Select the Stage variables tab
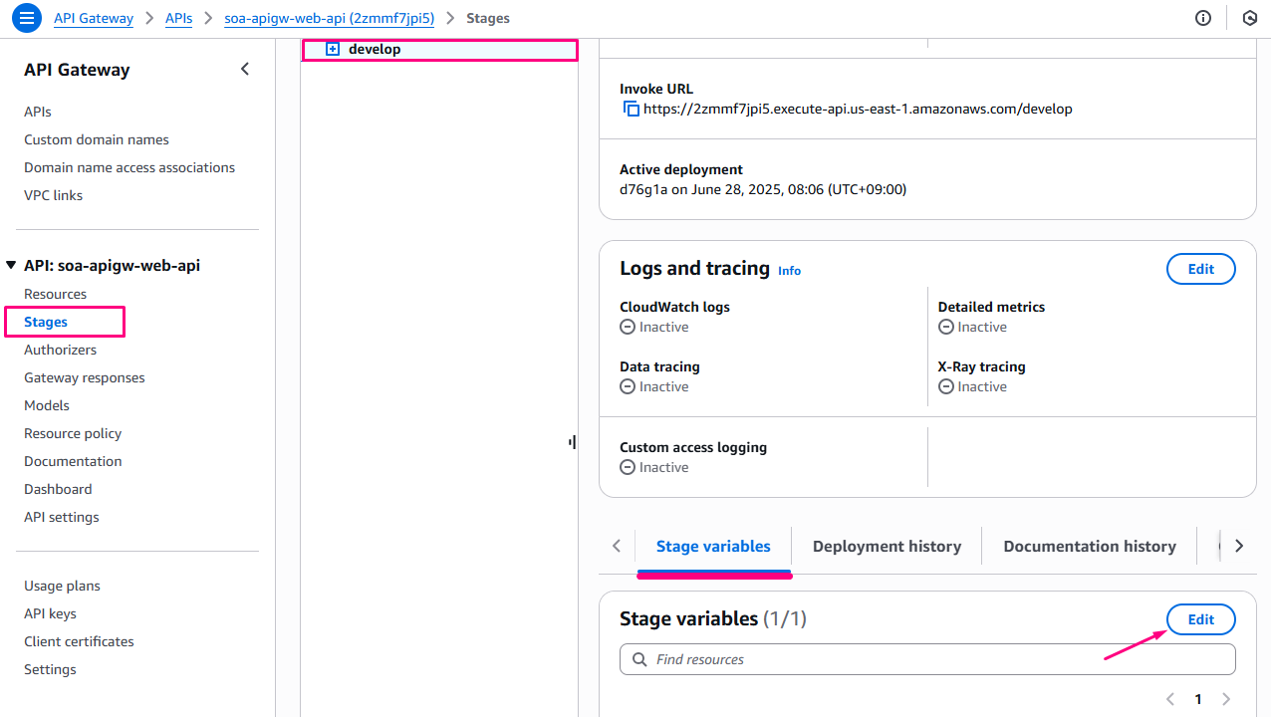This screenshot has height=717, width=1271. [713, 546]
